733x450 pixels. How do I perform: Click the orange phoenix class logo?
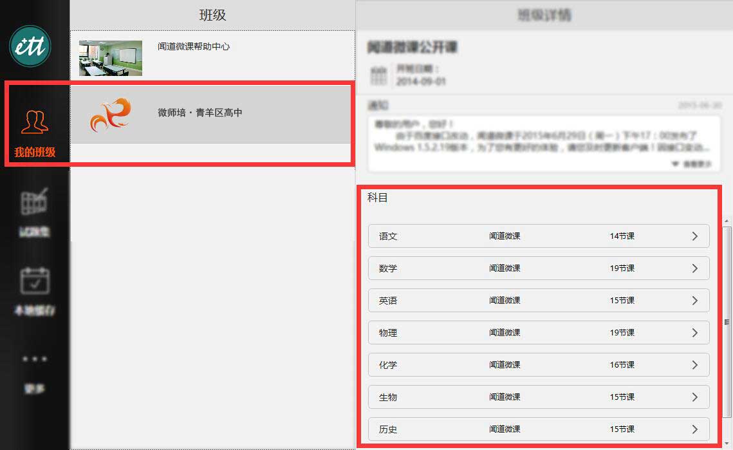pyautogui.click(x=110, y=115)
